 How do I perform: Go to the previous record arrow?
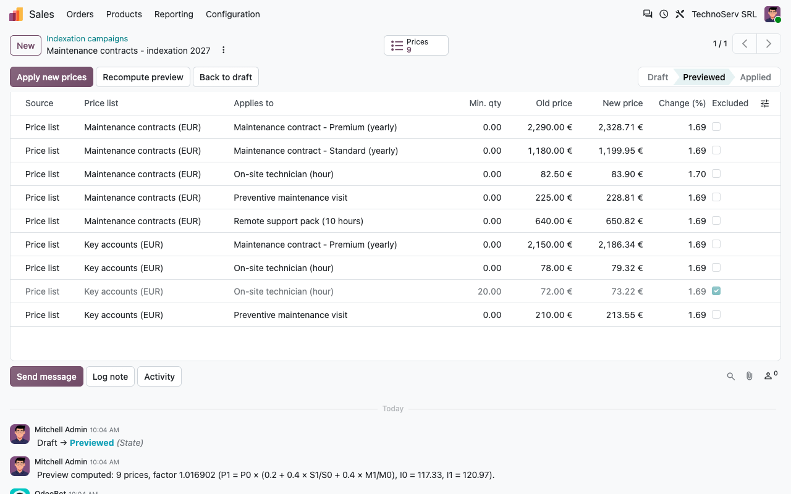pyautogui.click(x=745, y=44)
